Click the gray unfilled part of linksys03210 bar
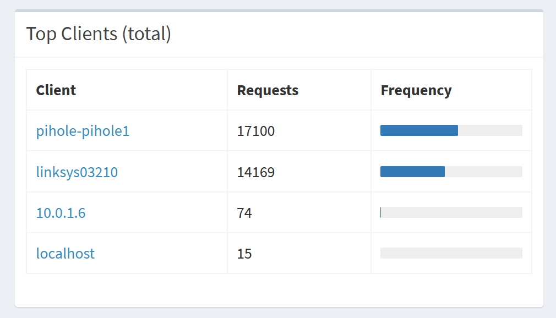The image size is (556, 318). [x=483, y=172]
